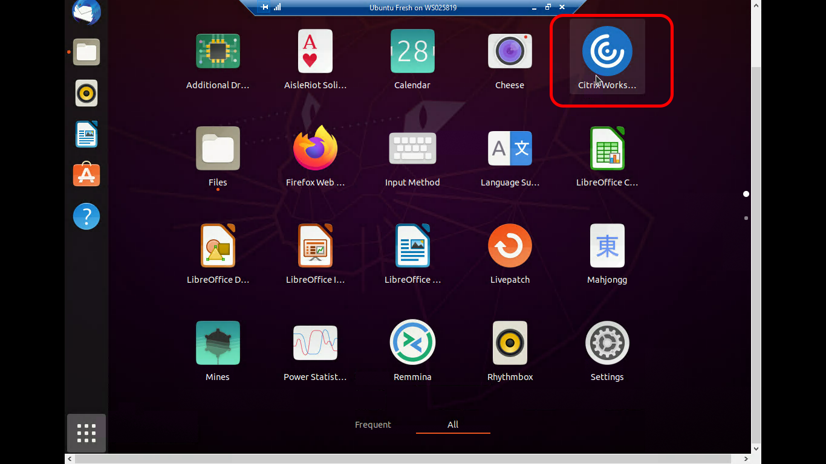Click Show Applications grid button
Screen dimensions: 826x464
point(86,433)
